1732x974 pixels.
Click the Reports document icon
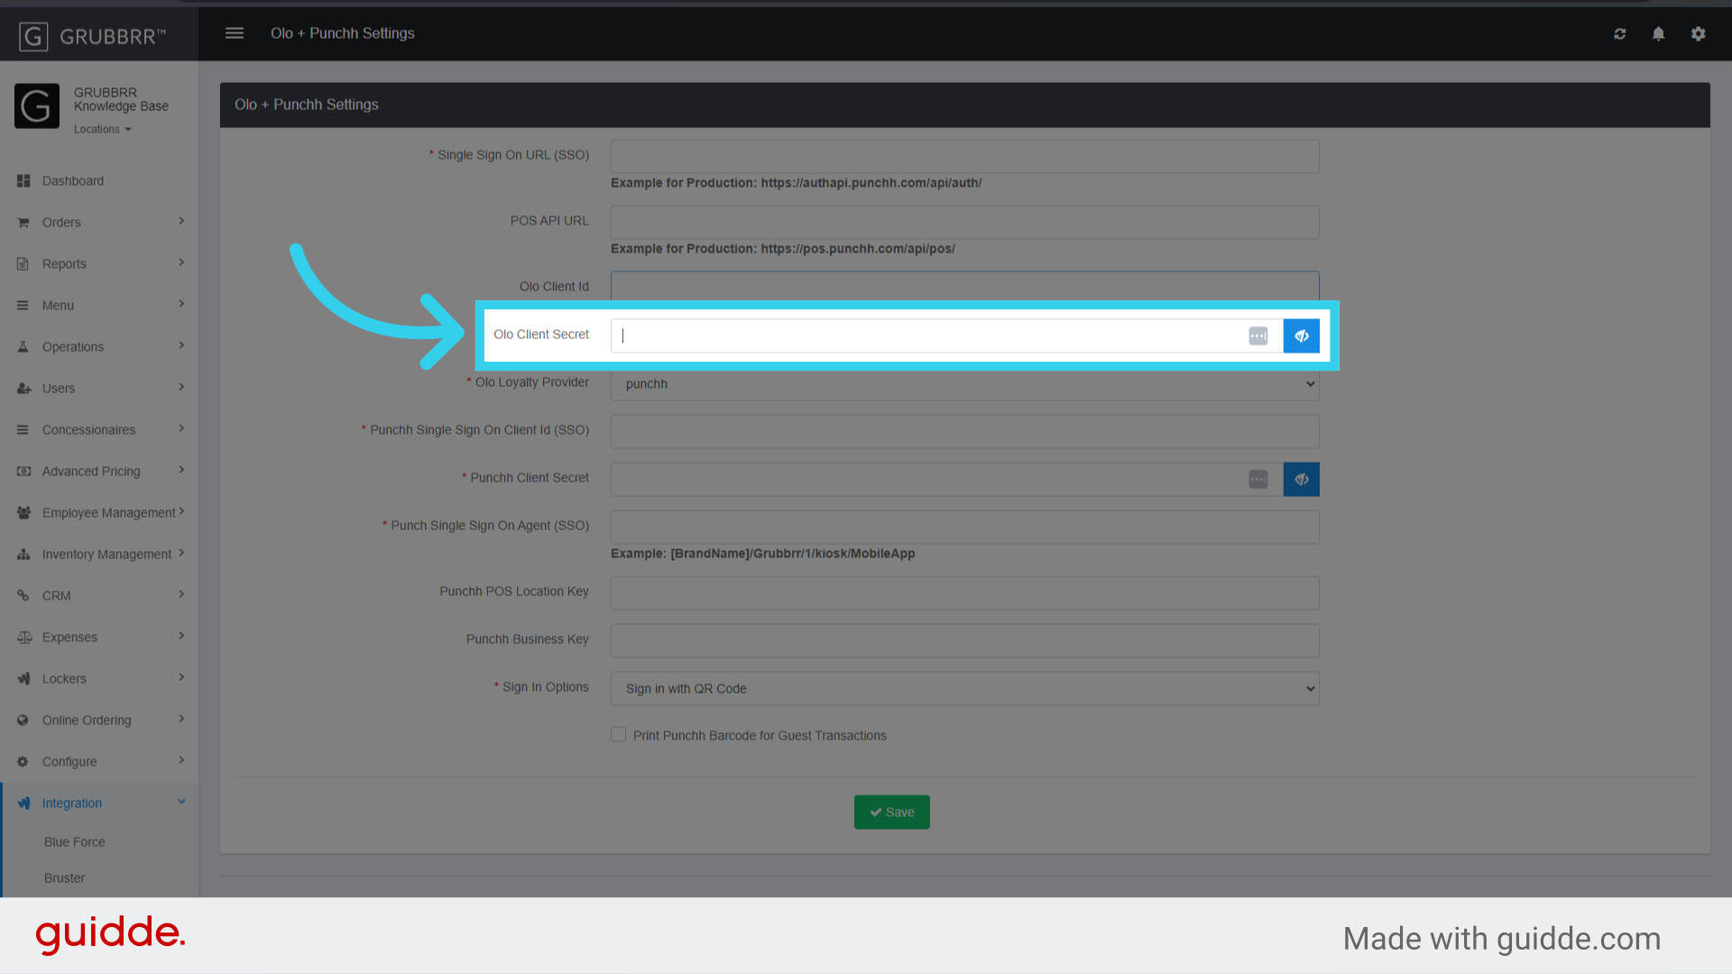tap(23, 264)
